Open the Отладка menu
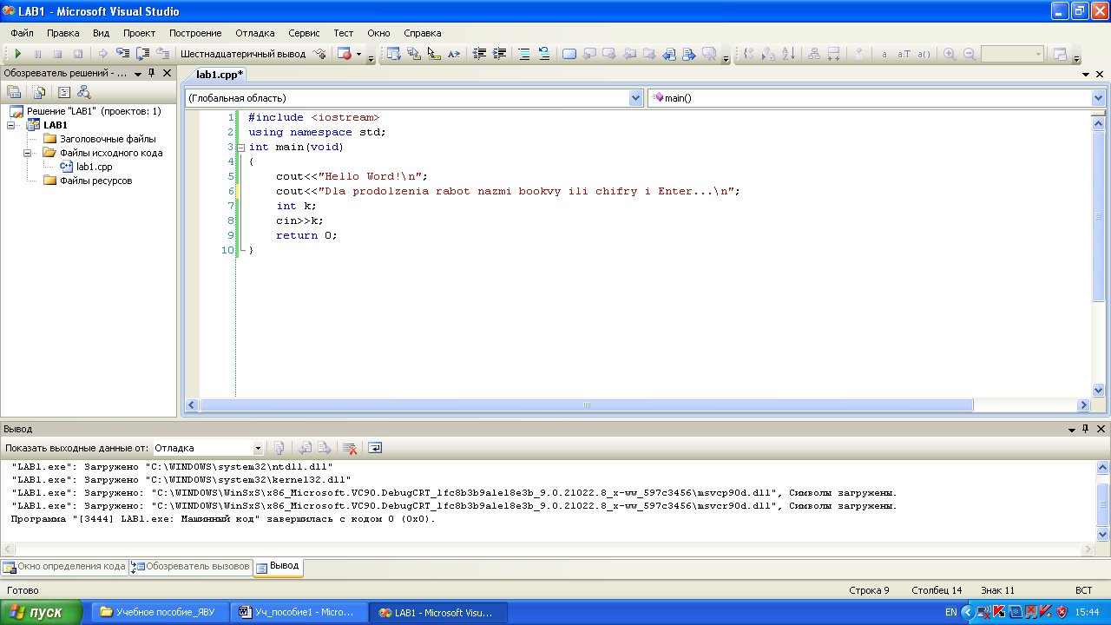Screen dimensions: 1111x625 254,33
